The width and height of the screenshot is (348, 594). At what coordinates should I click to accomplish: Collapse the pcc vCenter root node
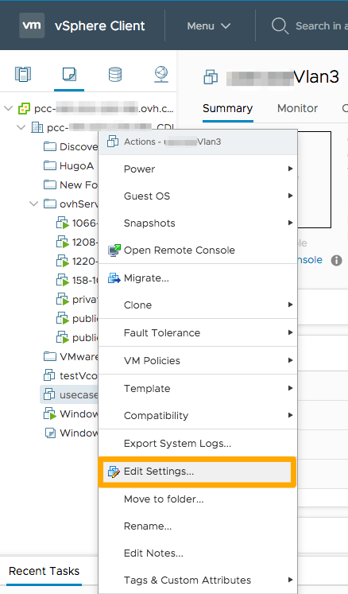click(x=8, y=109)
